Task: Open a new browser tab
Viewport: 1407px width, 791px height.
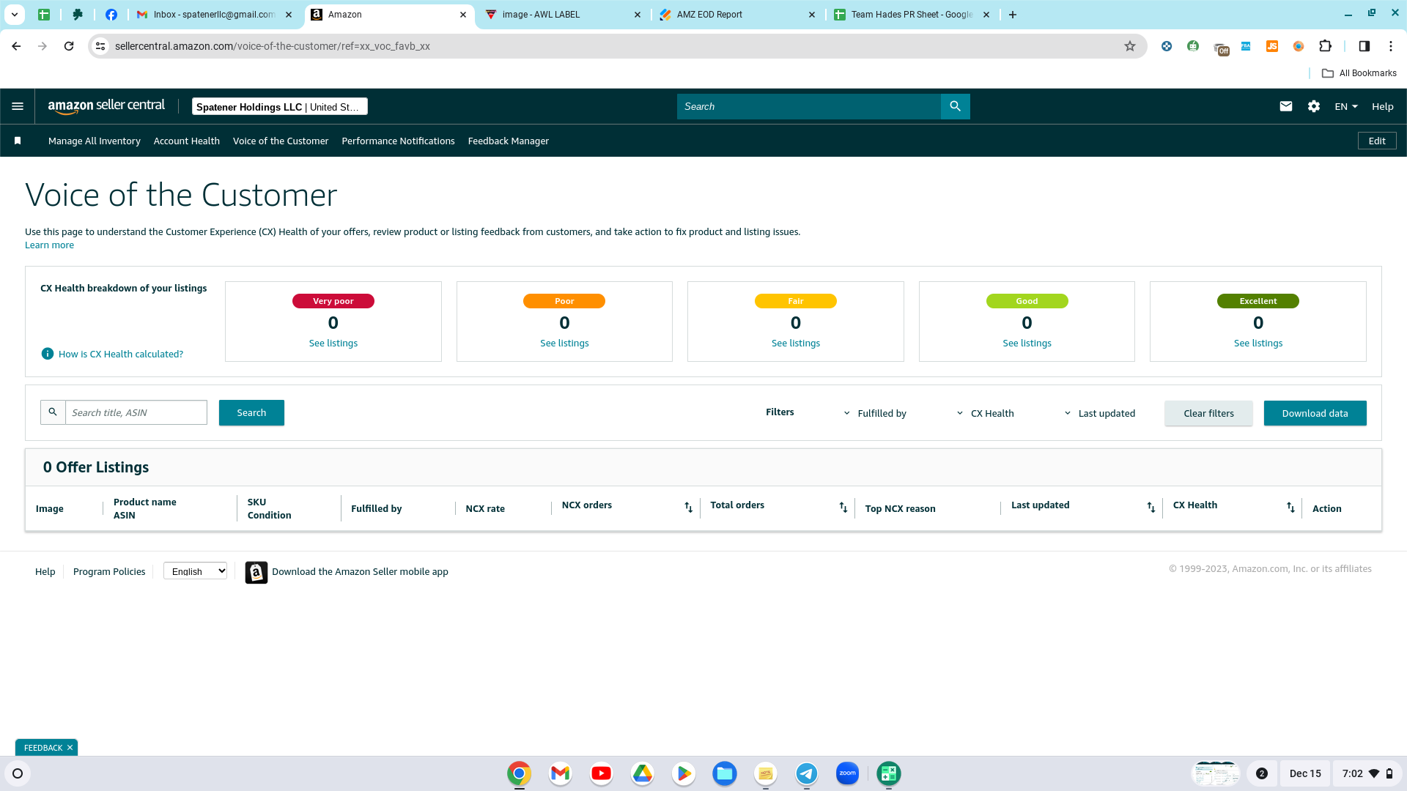Action: [x=1013, y=15]
